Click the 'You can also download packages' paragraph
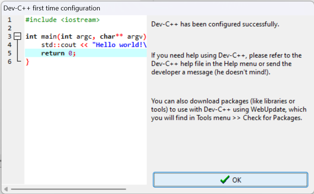Screen dimensions: 314x194 pyautogui.click(x=229, y=110)
